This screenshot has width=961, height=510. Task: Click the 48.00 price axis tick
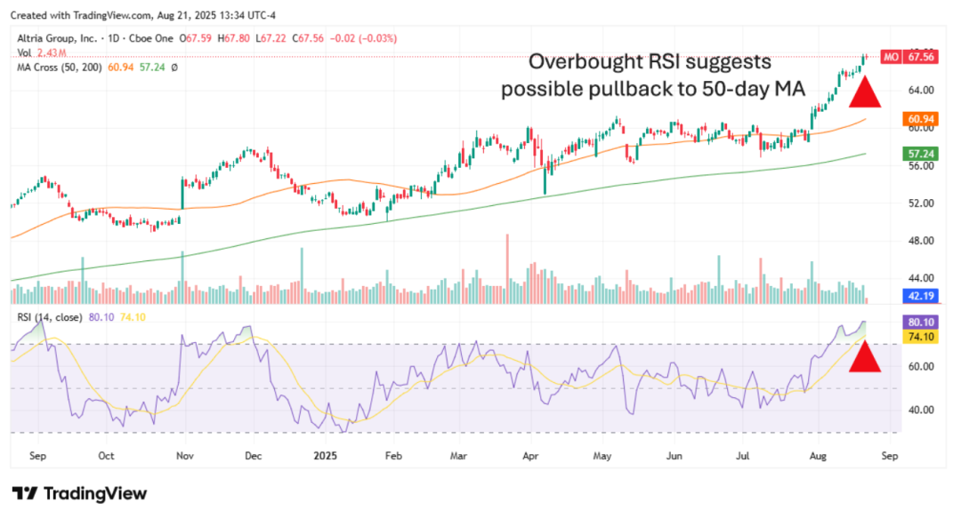tap(921, 241)
